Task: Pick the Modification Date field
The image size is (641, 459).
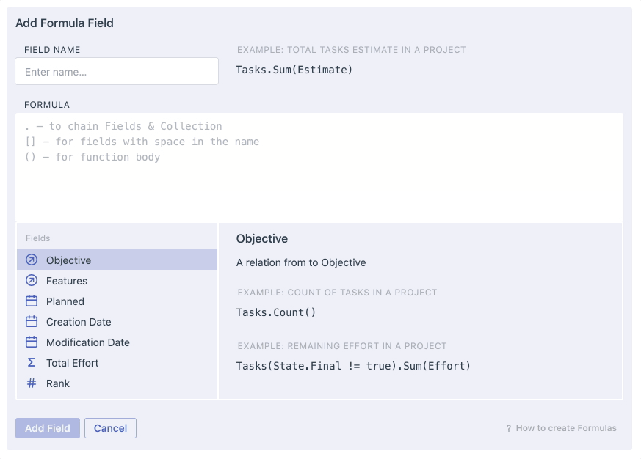Action: click(x=117, y=342)
